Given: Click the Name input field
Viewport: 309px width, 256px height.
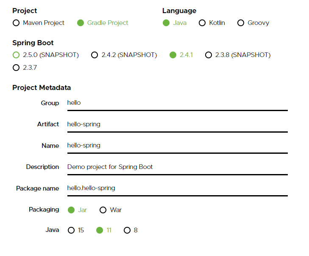Looking at the screenshot, I should pos(177,146).
